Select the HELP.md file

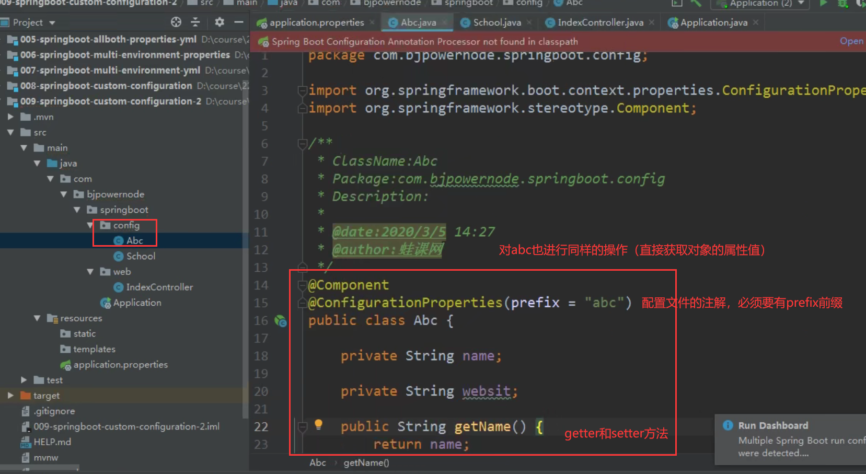click(52, 442)
